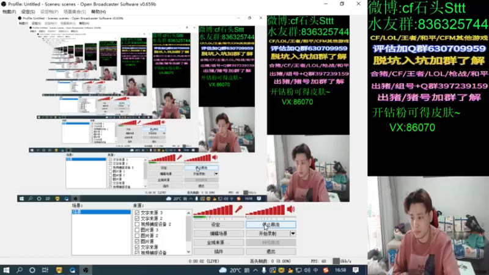Viewport: 489px width, 275px height.
Task: Open Sogou input S icon in tray
Action: (326, 270)
